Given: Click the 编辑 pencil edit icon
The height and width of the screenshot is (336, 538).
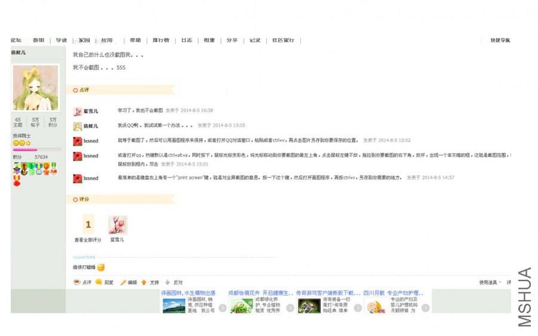Looking at the screenshot, I should tap(123, 282).
